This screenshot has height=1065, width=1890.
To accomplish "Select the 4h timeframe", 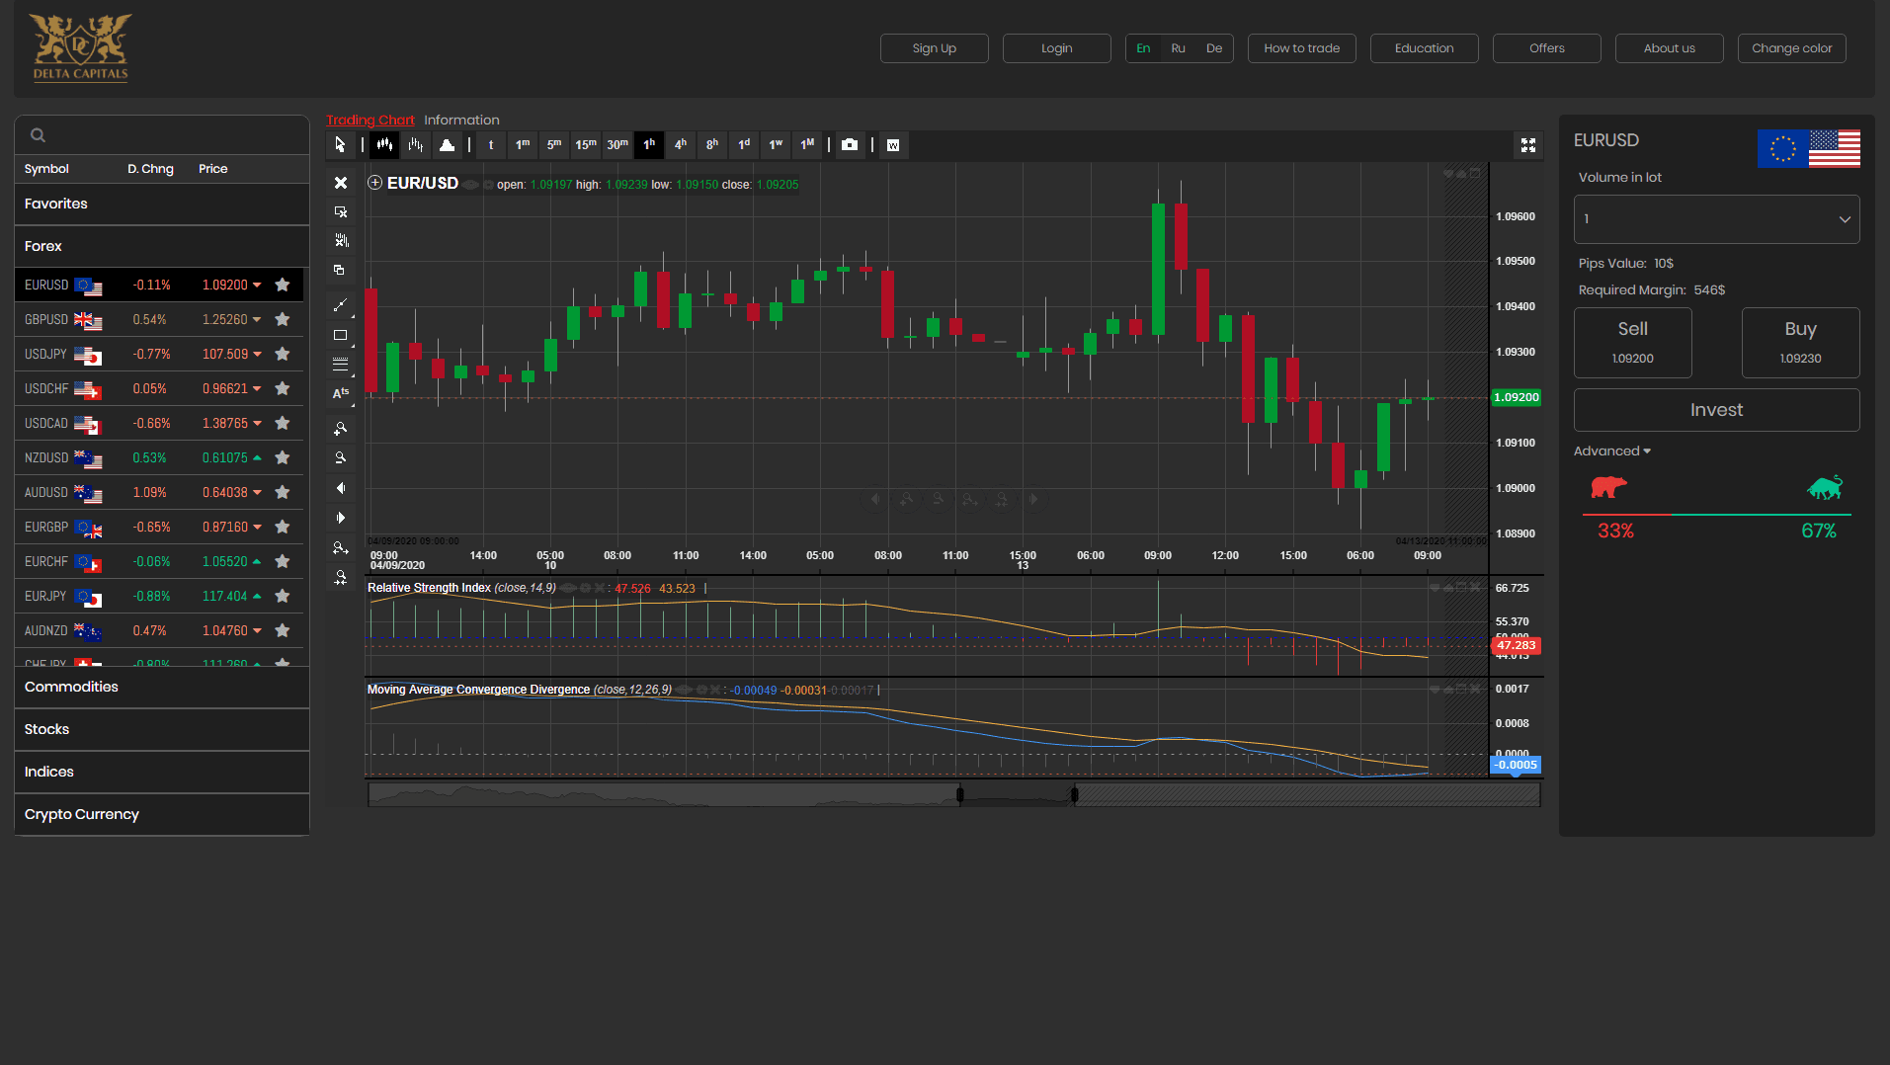I will (681, 145).
